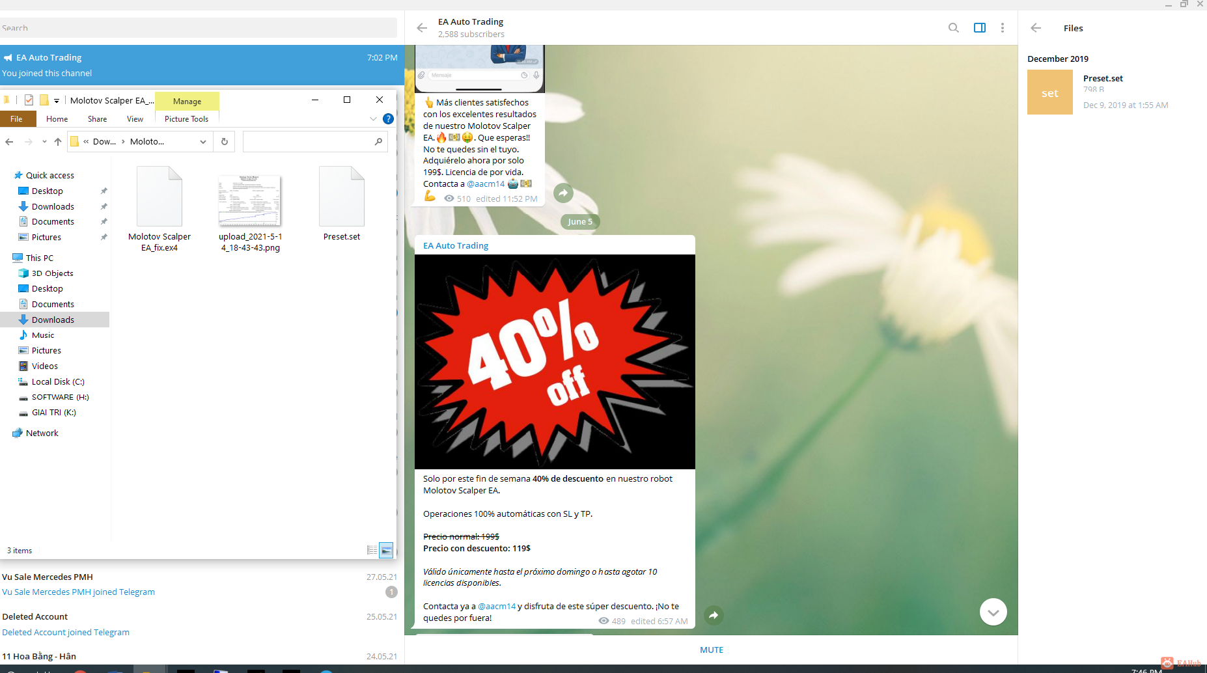Open pinned Documents under Quick access
Viewport: 1207px width, 673px height.
(x=53, y=222)
